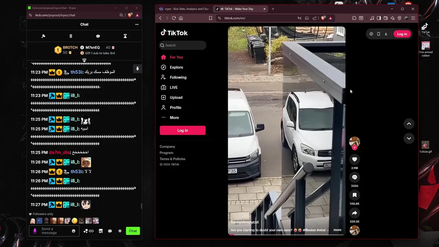The height and width of the screenshot is (247, 439).
Task: Expand the Company footer section
Action: pyautogui.click(x=167, y=147)
